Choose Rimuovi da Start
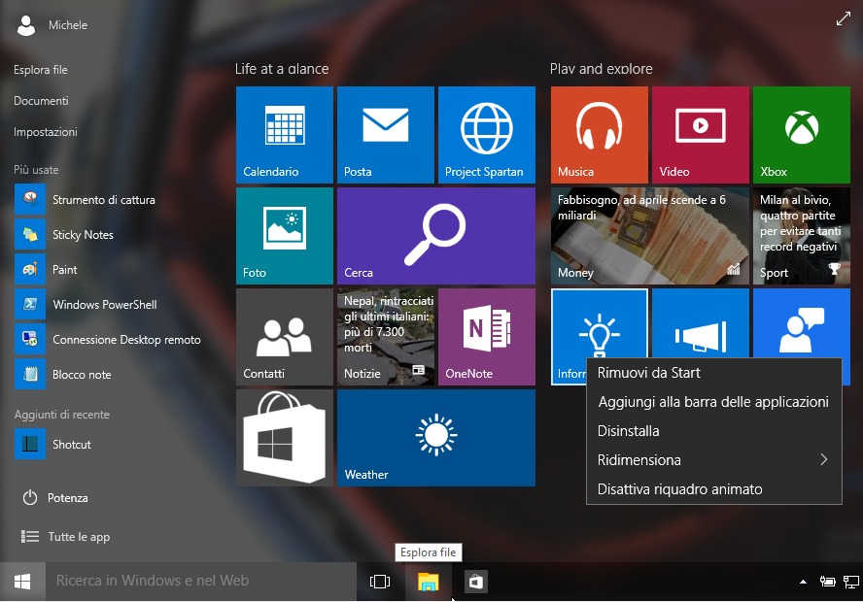This screenshot has height=602, width=863. click(649, 373)
